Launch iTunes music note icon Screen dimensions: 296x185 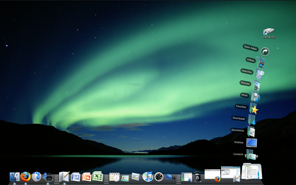tap(148, 177)
